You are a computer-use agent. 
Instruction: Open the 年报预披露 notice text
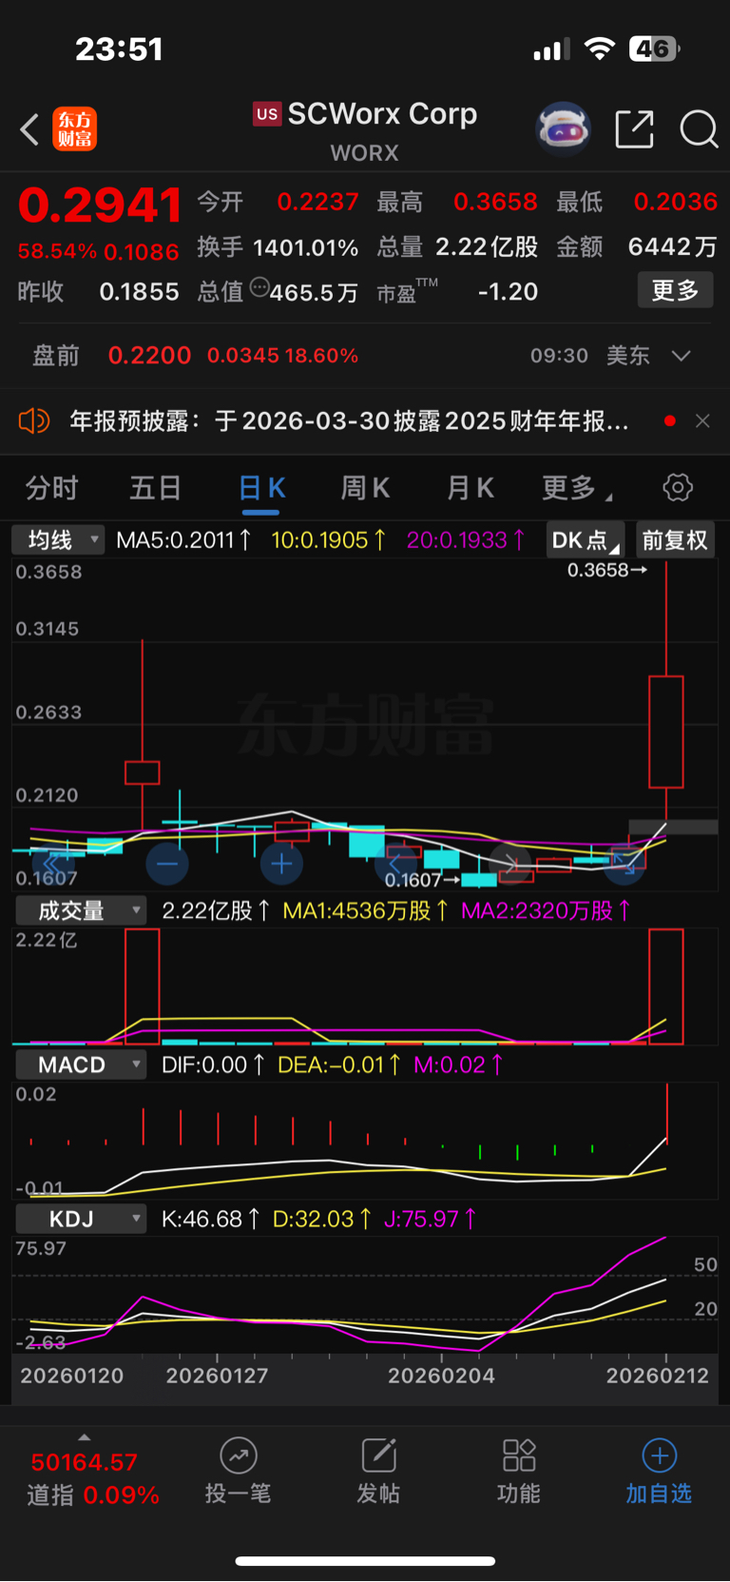[x=349, y=420]
